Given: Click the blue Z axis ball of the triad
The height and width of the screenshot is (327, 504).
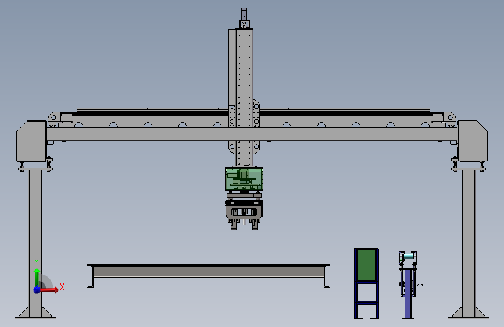Looking at the screenshot, I should 37,290.
